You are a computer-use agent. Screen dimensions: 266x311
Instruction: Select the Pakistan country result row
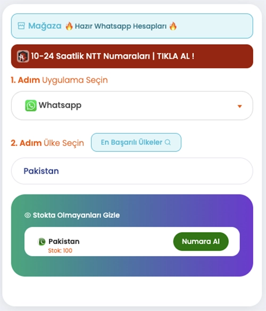(x=132, y=242)
